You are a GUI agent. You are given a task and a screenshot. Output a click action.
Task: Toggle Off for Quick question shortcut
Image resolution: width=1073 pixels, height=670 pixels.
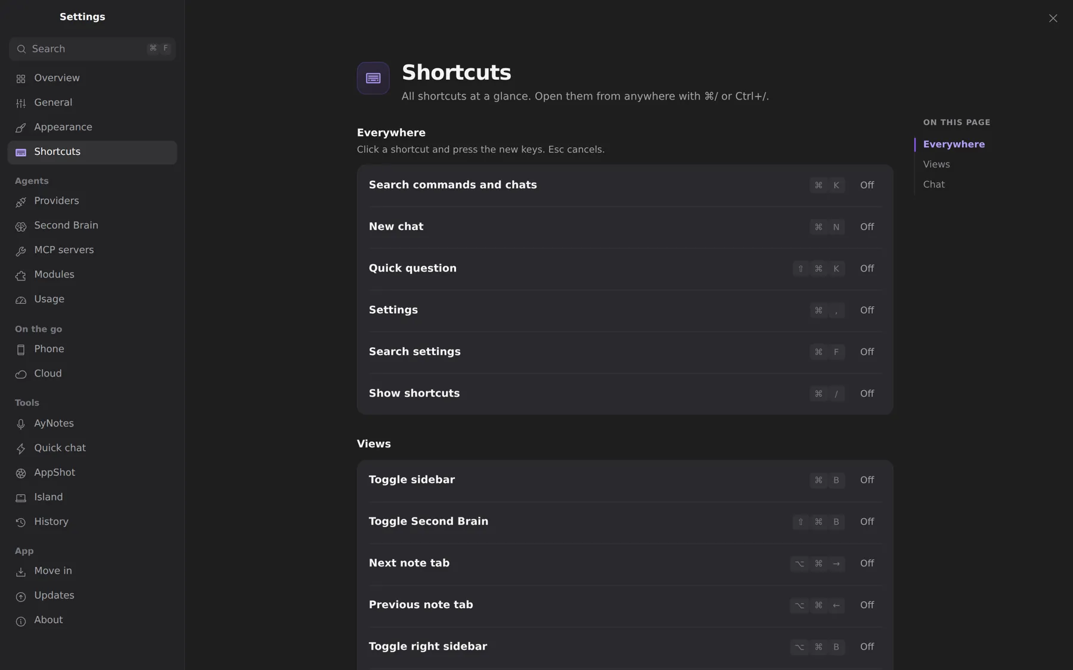pos(867,269)
